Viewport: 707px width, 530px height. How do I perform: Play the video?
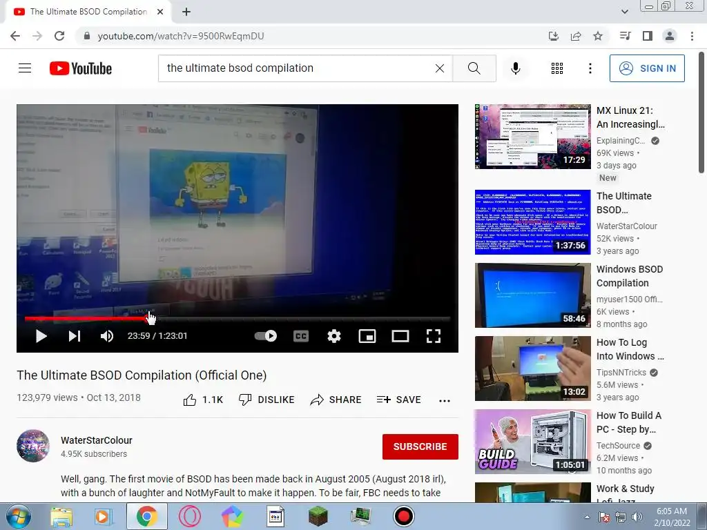coord(41,336)
